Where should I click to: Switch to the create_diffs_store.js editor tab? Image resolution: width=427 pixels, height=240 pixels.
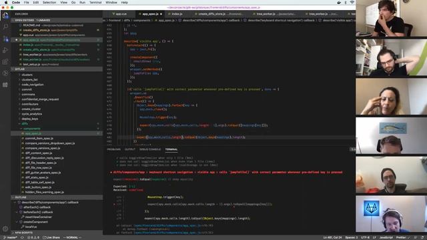[220, 14]
